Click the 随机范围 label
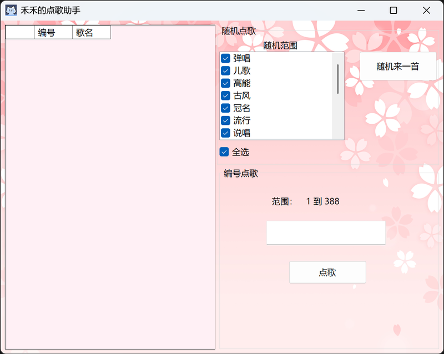Screen dimensions: 444x354 280,45
